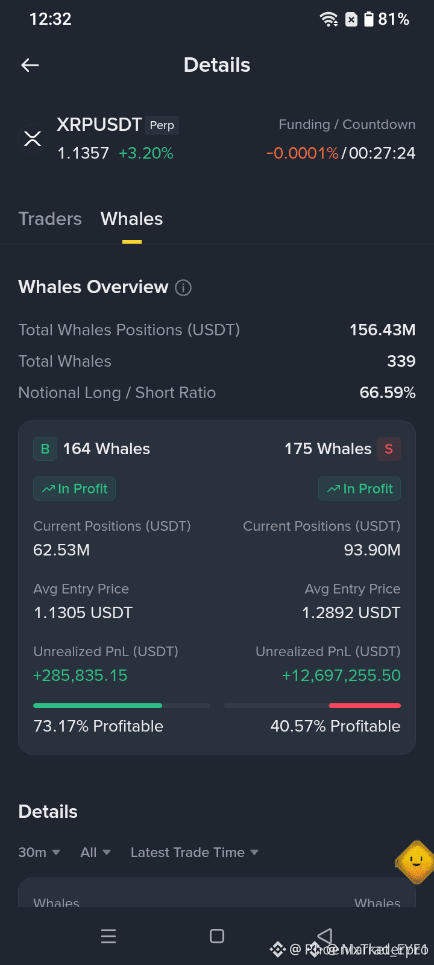
Task: Tap the XRP coin logo icon
Action: coord(33,139)
